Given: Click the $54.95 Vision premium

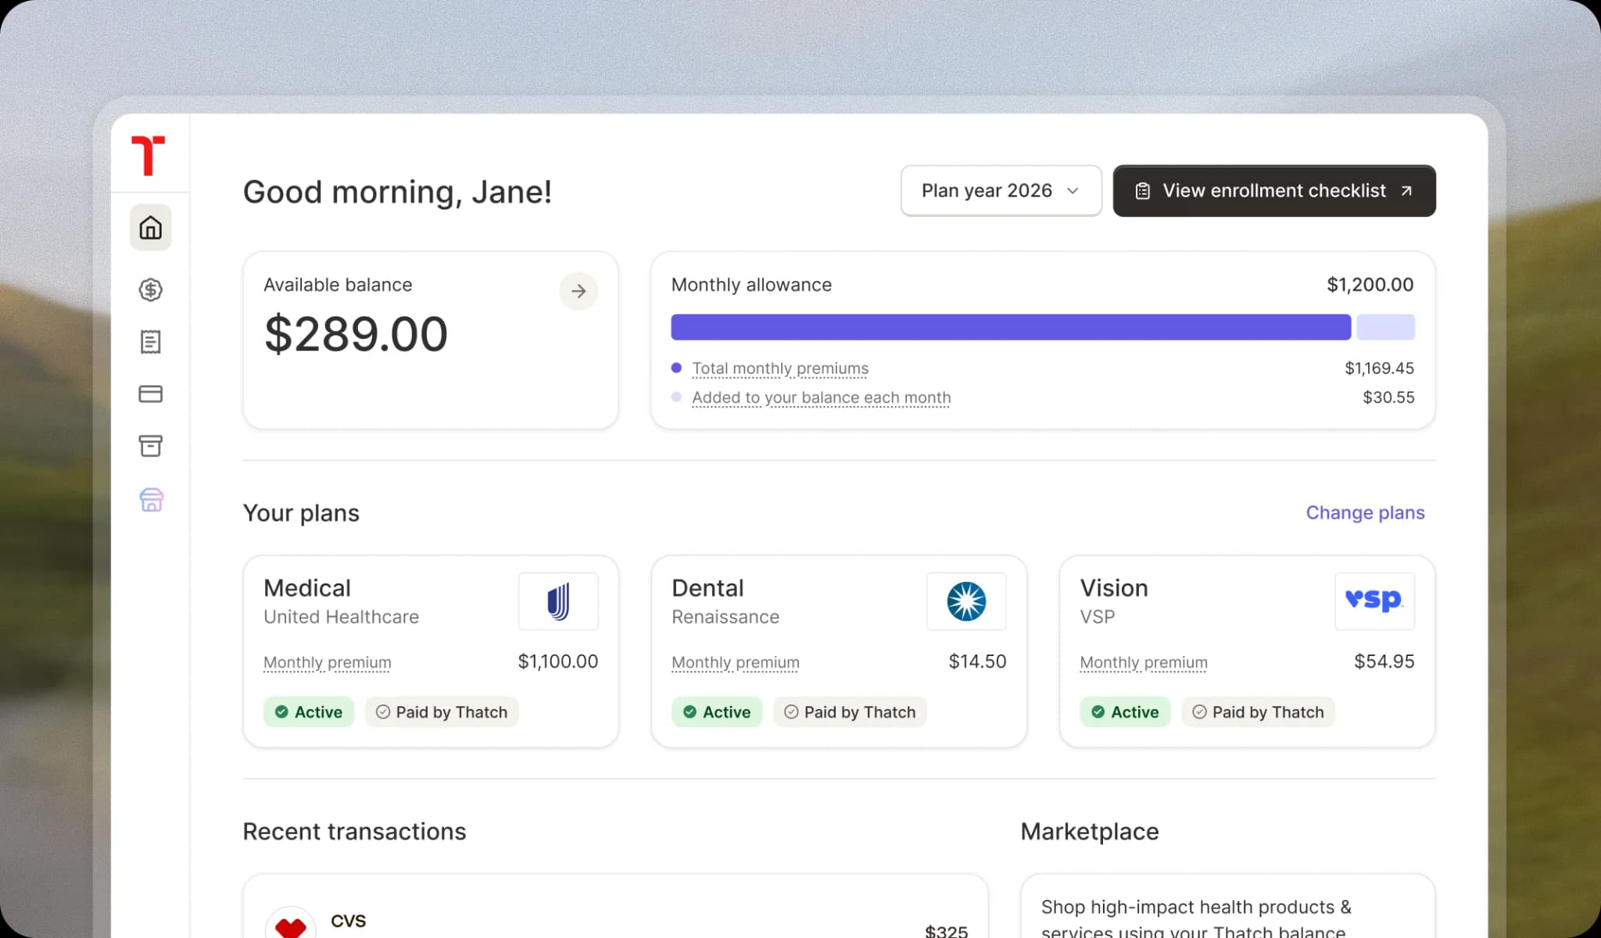Looking at the screenshot, I should (x=1384, y=662).
